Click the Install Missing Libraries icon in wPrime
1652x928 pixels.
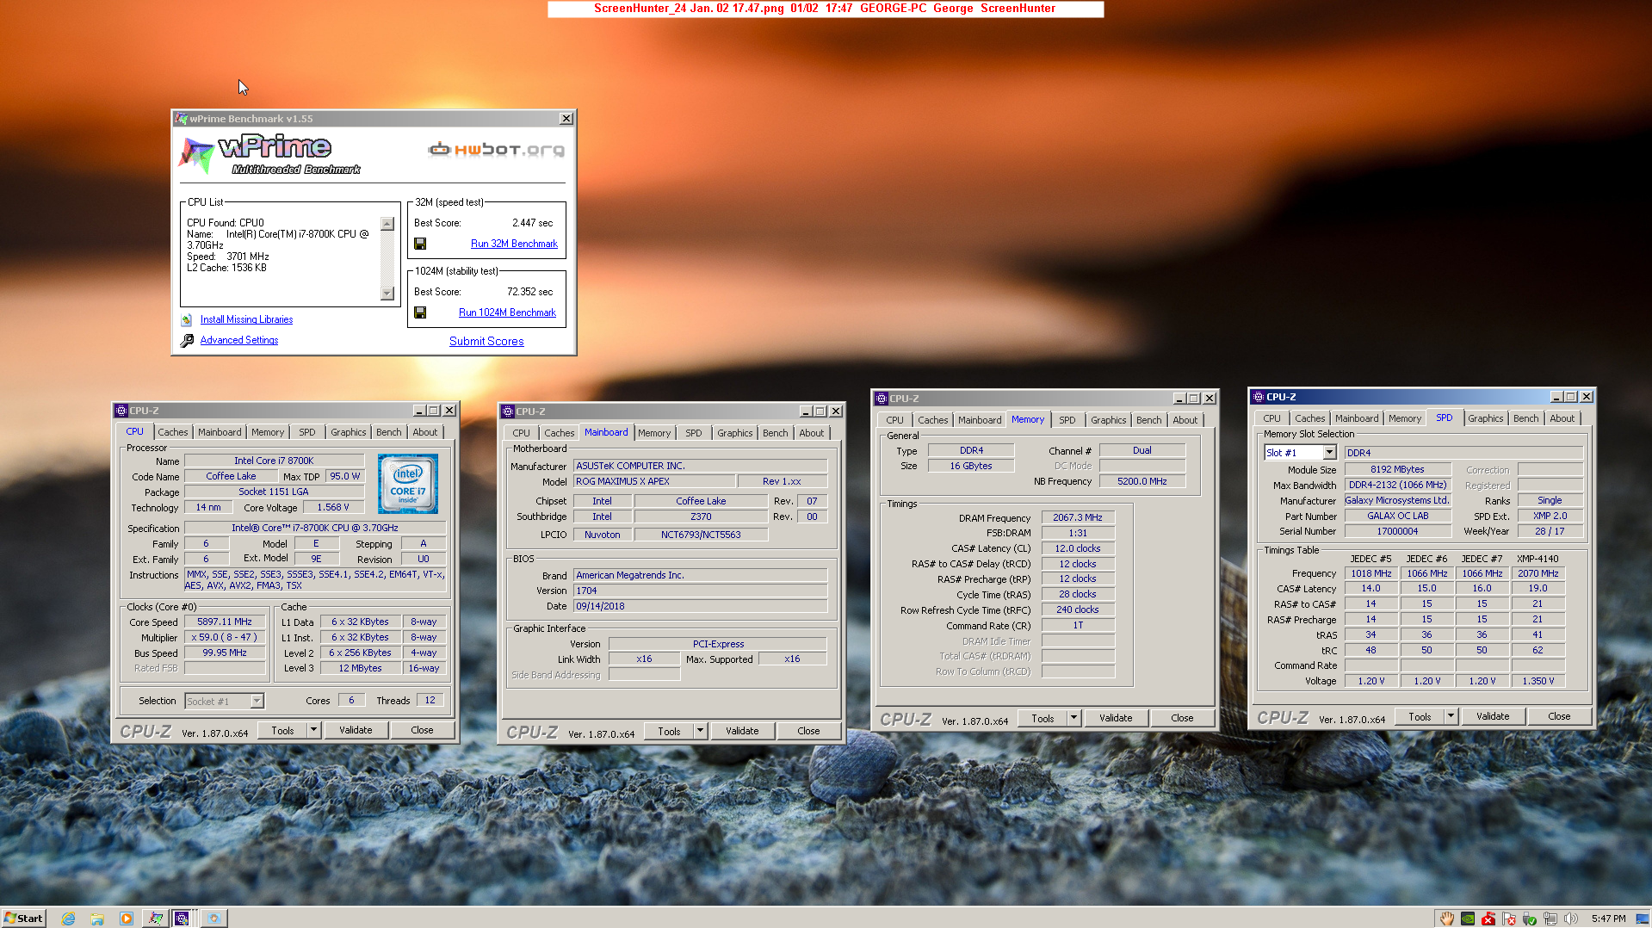click(187, 319)
